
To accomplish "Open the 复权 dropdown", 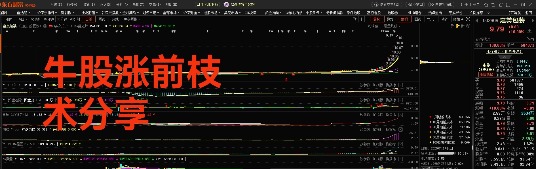I will pos(378,19).
